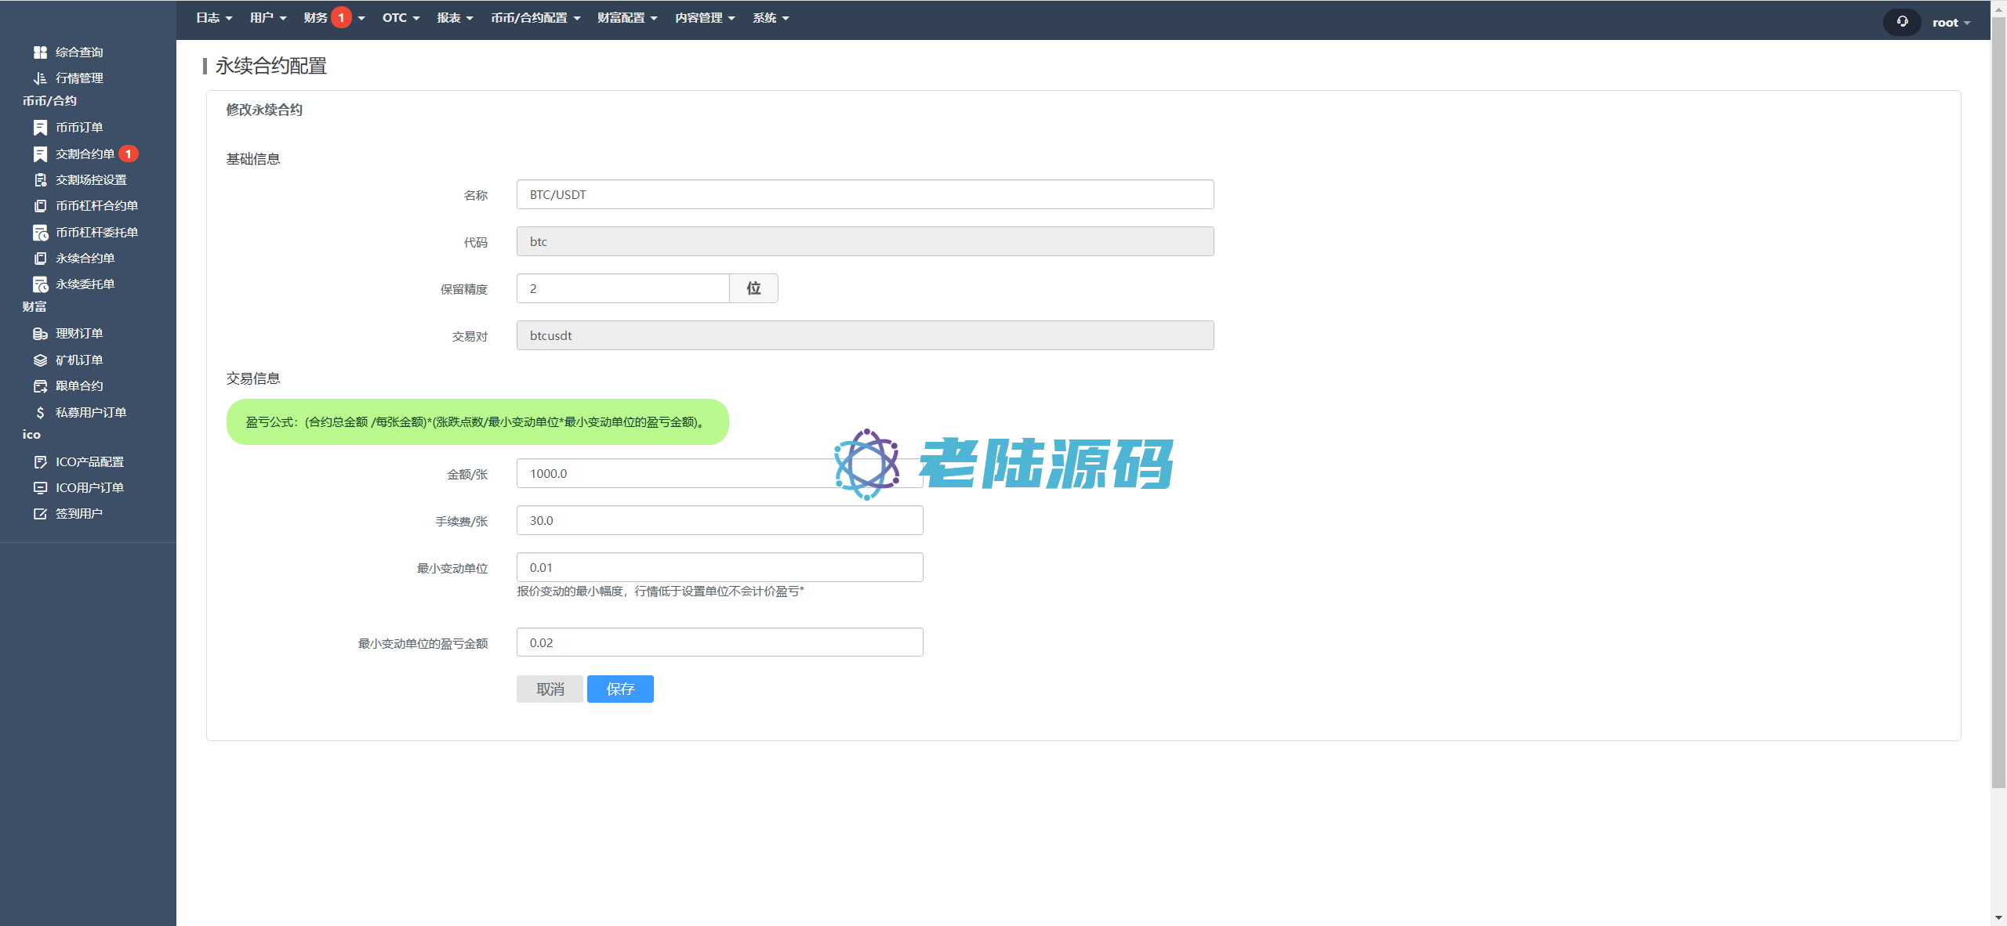Open 永续委托单 sidebar link
This screenshot has width=2007, height=926.
85,284
